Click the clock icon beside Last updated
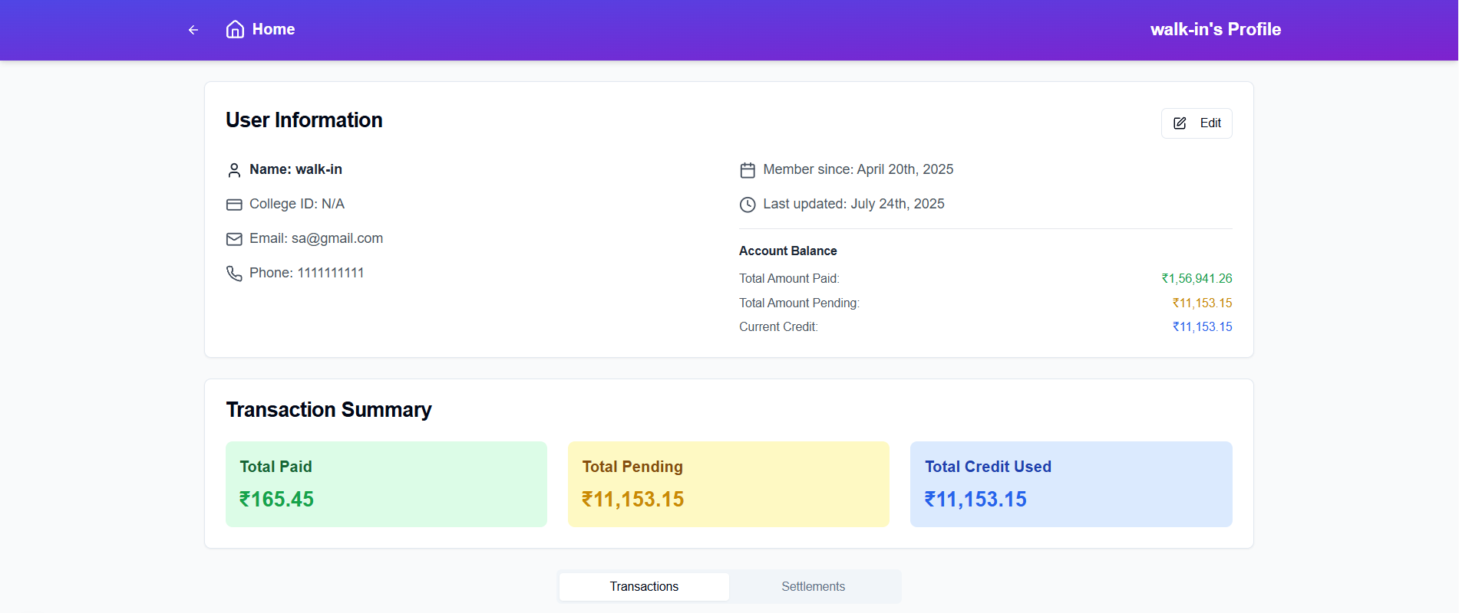Image resolution: width=1459 pixels, height=613 pixels. pyautogui.click(x=748, y=205)
